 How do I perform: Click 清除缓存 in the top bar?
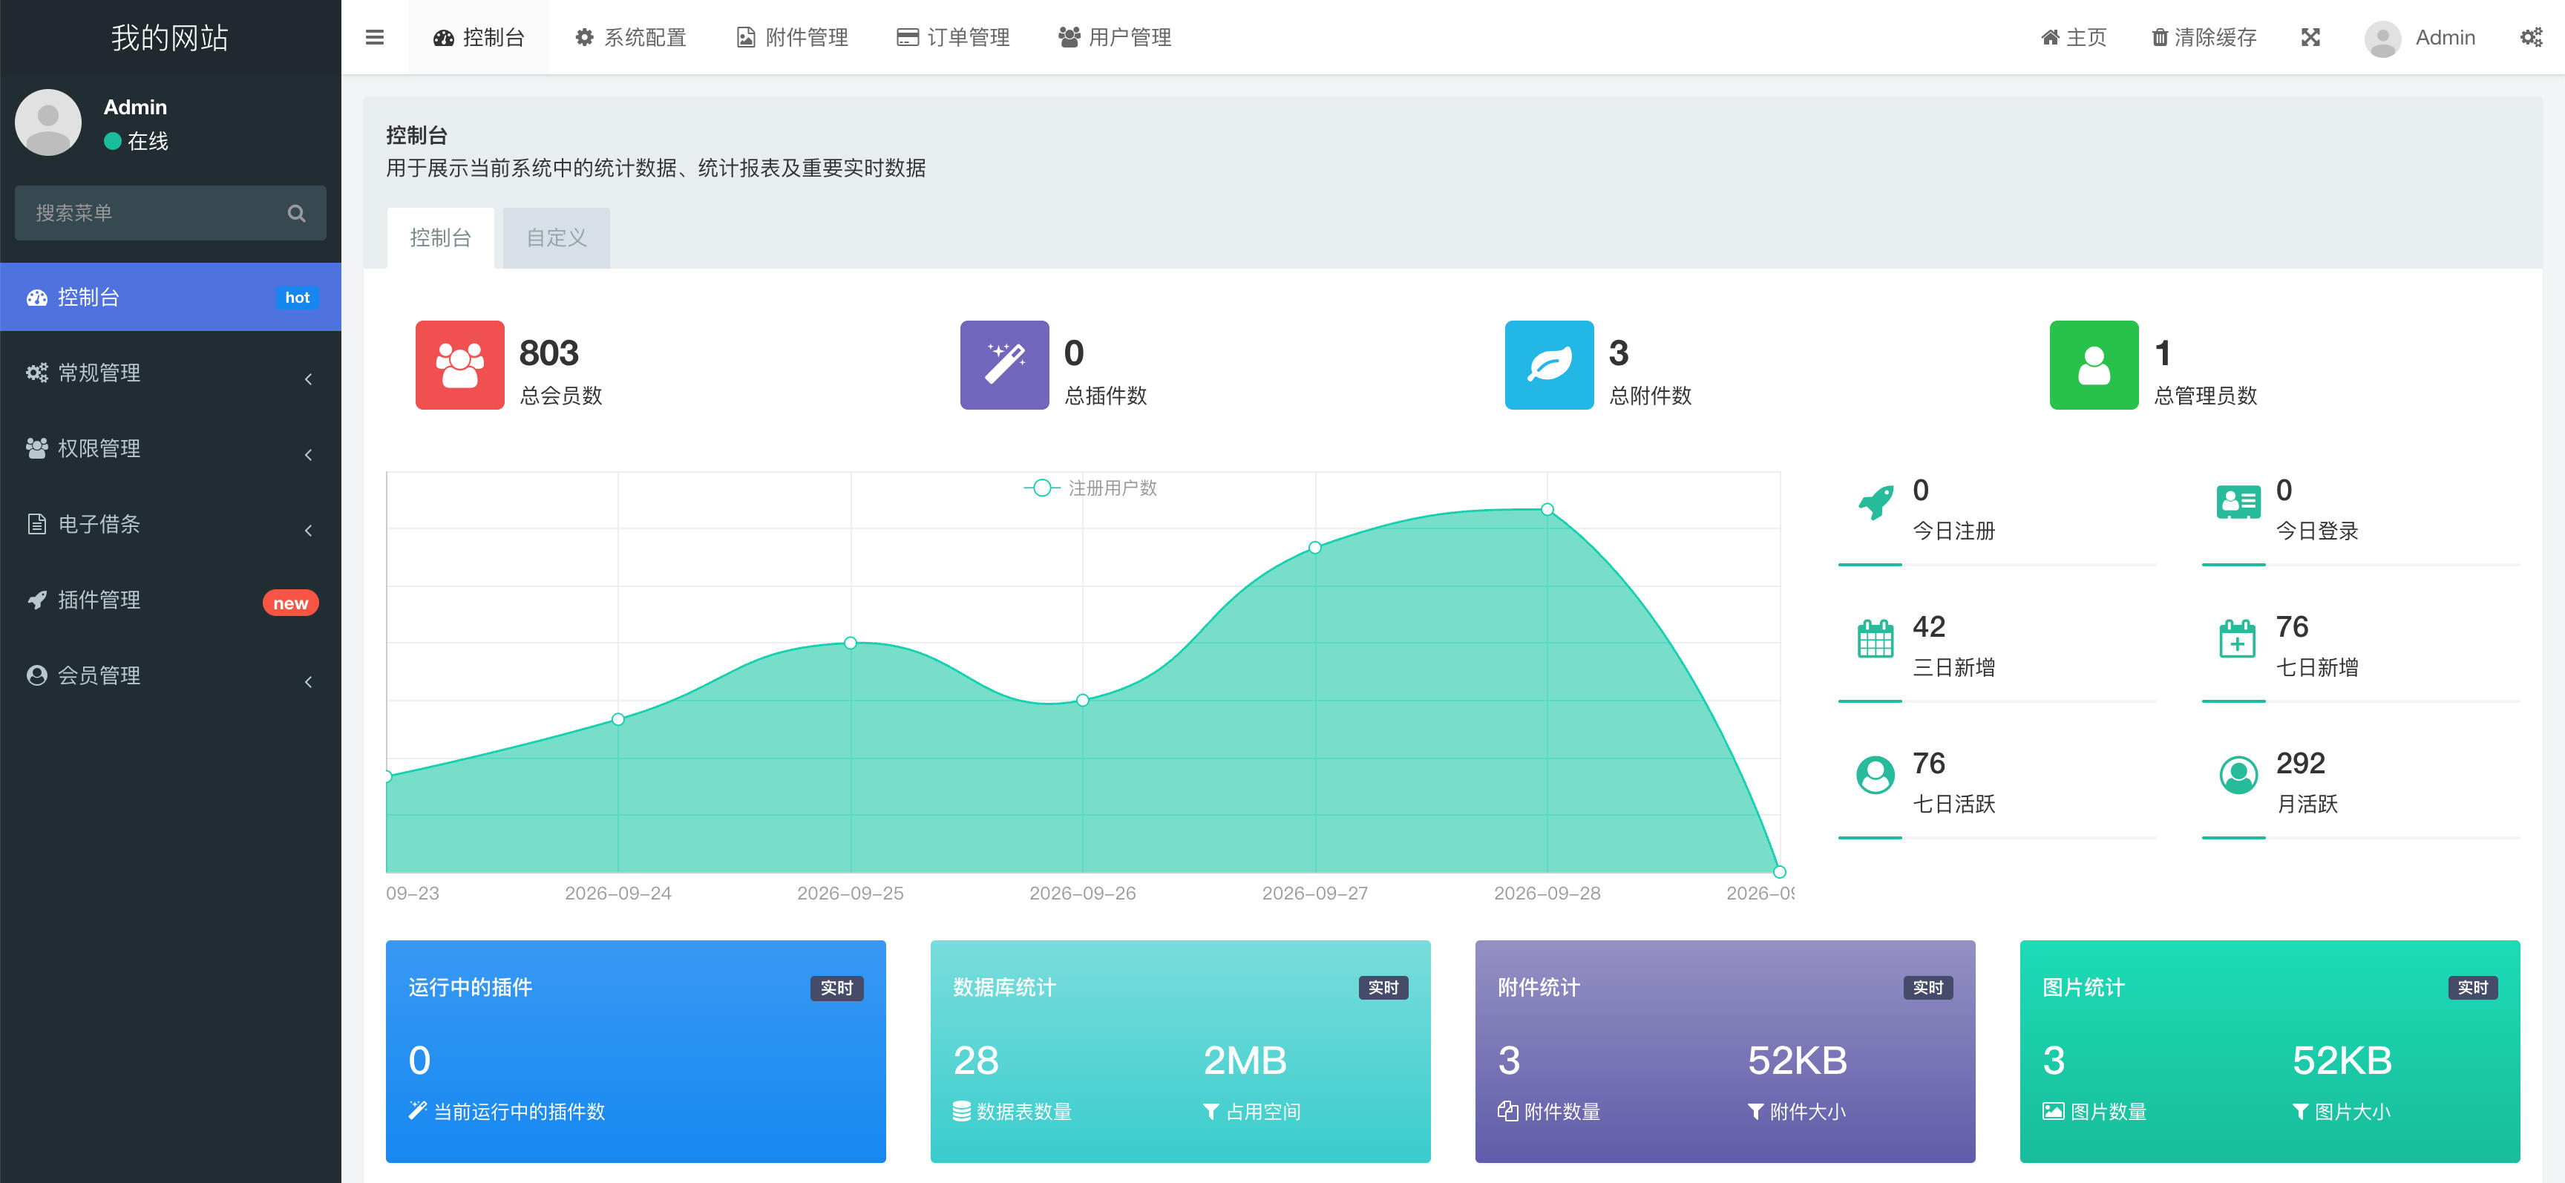click(x=2204, y=38)
